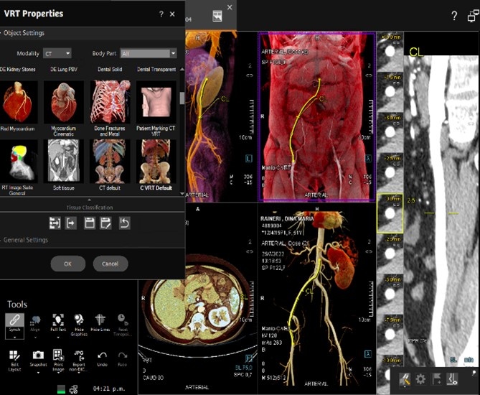Click the DE Lung PBV preset label
The image size is (480, 395).
[x=64, y=69]
